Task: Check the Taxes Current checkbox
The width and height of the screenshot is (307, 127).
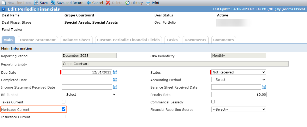Action: coord(64,102)
